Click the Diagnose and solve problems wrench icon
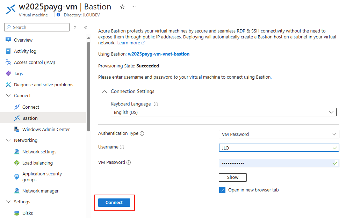346x218 pixels. coord(8,85)
